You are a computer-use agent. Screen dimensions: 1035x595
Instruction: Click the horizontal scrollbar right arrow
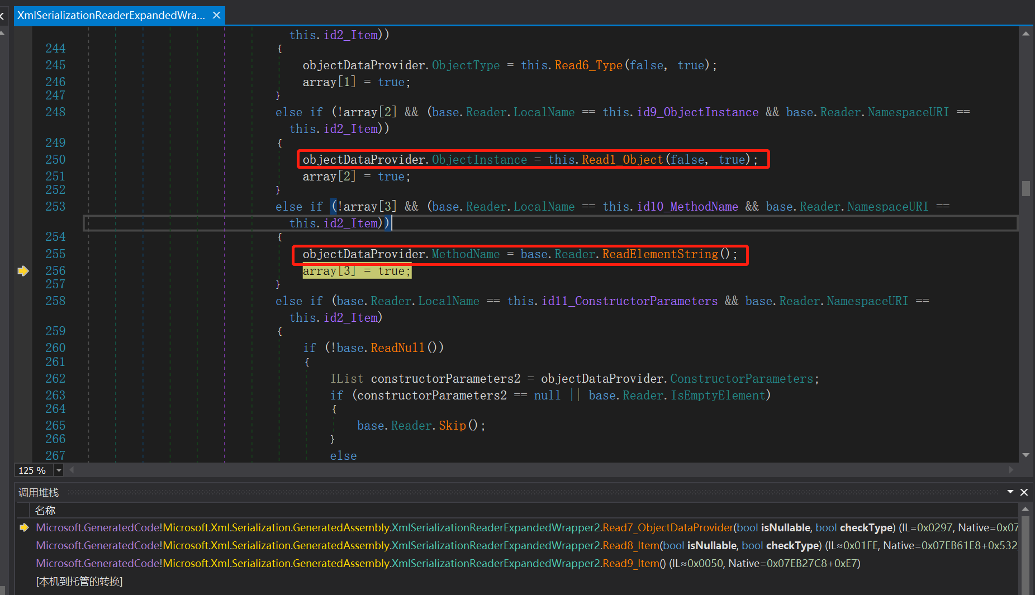(1011, 470)
